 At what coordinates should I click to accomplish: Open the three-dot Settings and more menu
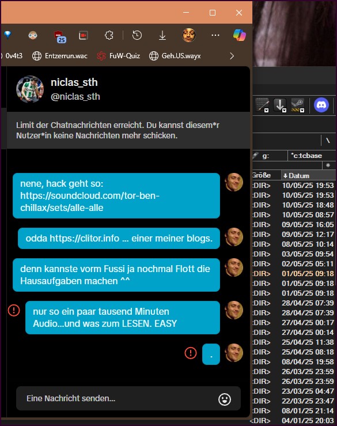(215, 35)
